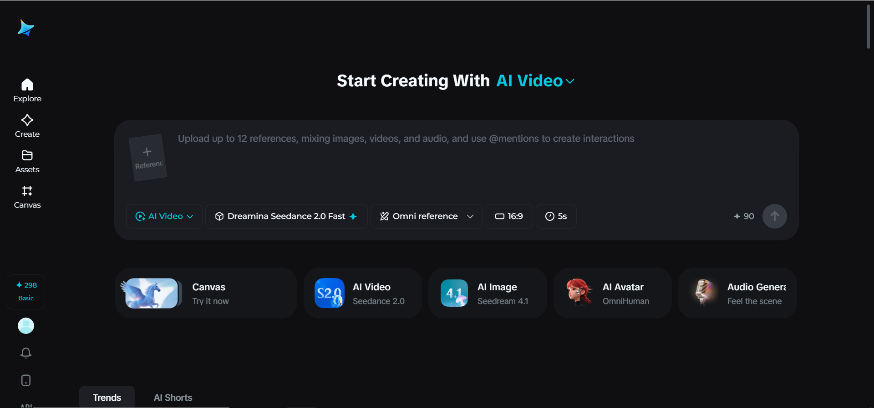
Task: Click the Dreamina logo
Action: 25,28
